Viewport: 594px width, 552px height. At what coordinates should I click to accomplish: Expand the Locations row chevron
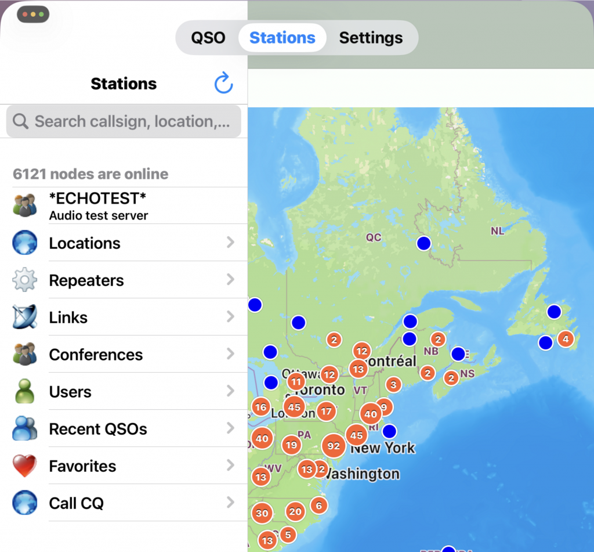[x=230, y=243]
